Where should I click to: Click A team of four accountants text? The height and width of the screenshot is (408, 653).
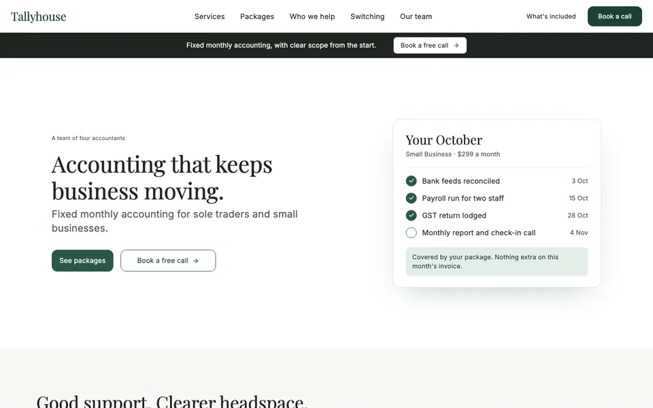(x=88, y=138)
